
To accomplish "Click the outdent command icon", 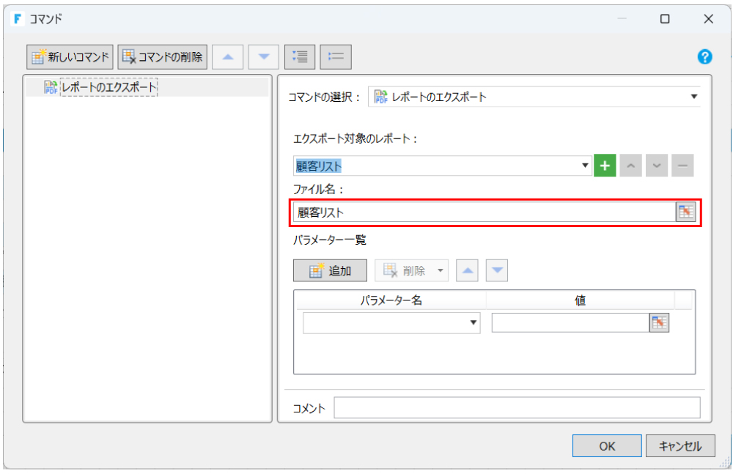I will pyautogui.click(x=336, y=56).
